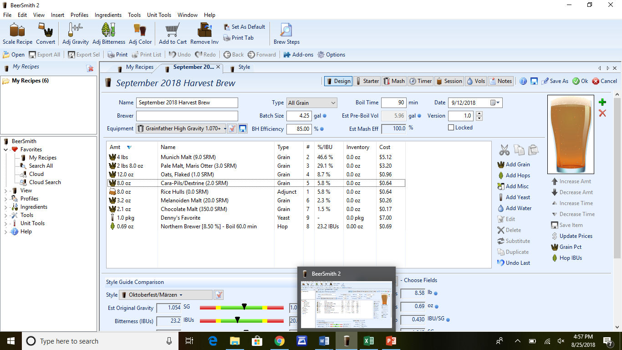Switch to the Session view

click(x=449, y=81)
